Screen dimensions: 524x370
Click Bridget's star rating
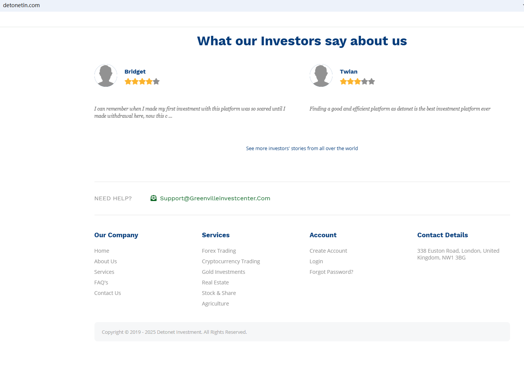click(142, 81)
